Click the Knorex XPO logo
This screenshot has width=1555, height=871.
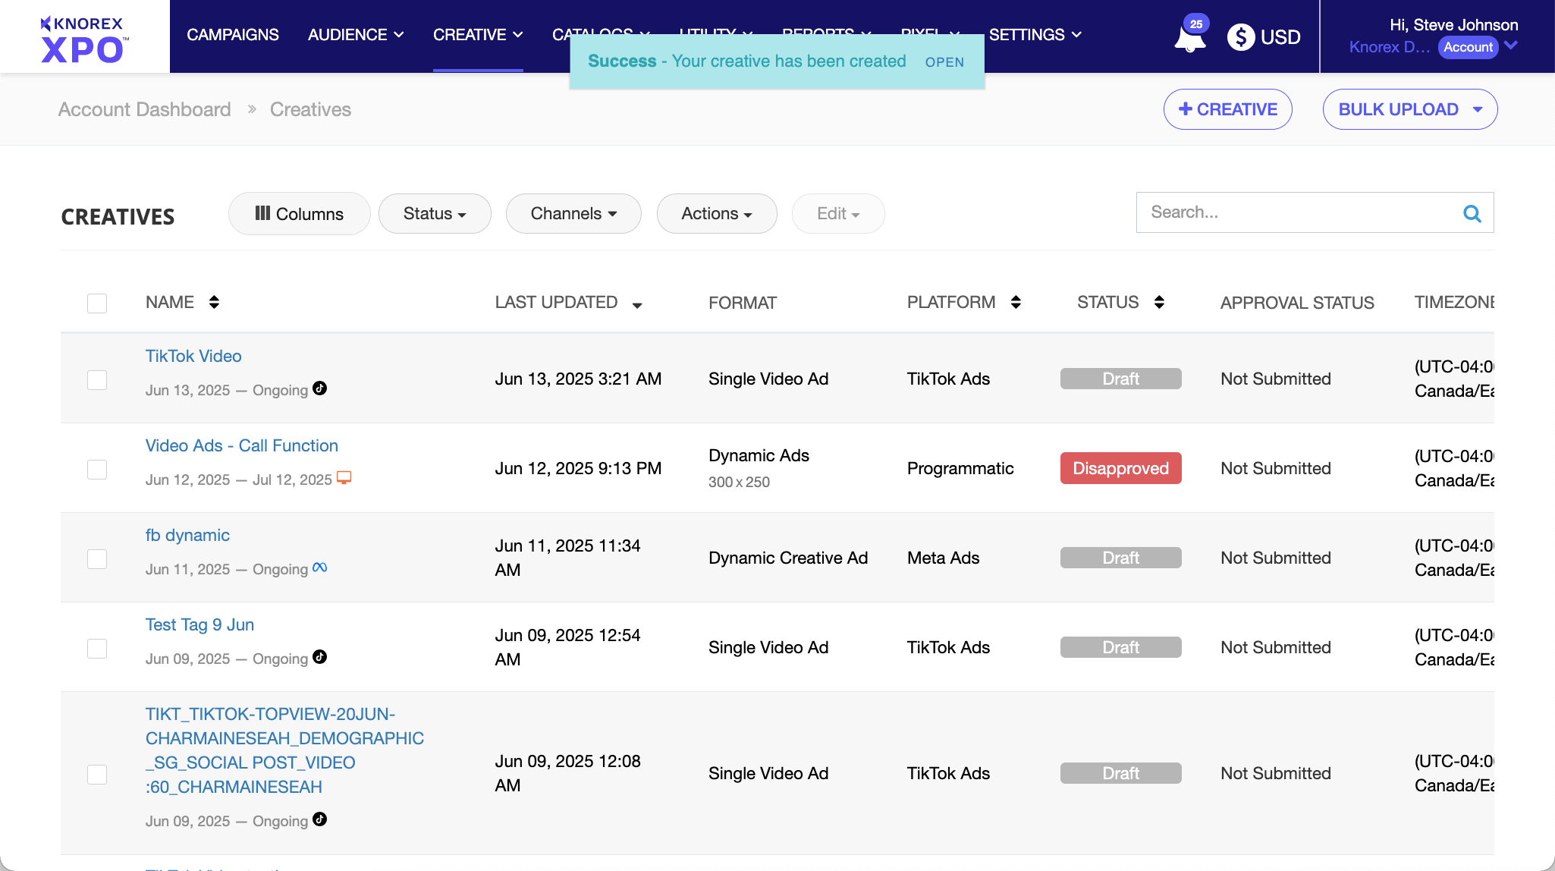coord(83,38)
